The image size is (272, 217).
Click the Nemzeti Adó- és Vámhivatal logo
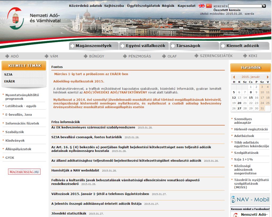(x=34, y=18)
